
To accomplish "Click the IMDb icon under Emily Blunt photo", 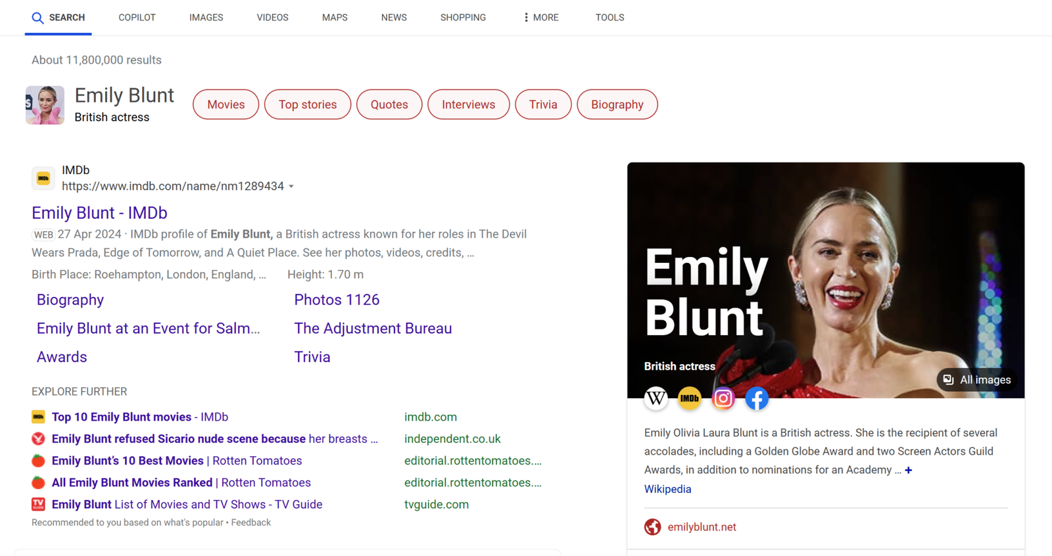I will pyautogui.click(x=689, y=398).
